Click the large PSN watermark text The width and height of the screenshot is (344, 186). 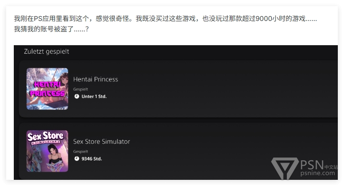tap(312, 165)
